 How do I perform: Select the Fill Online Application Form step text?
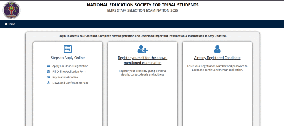(69, 71)
